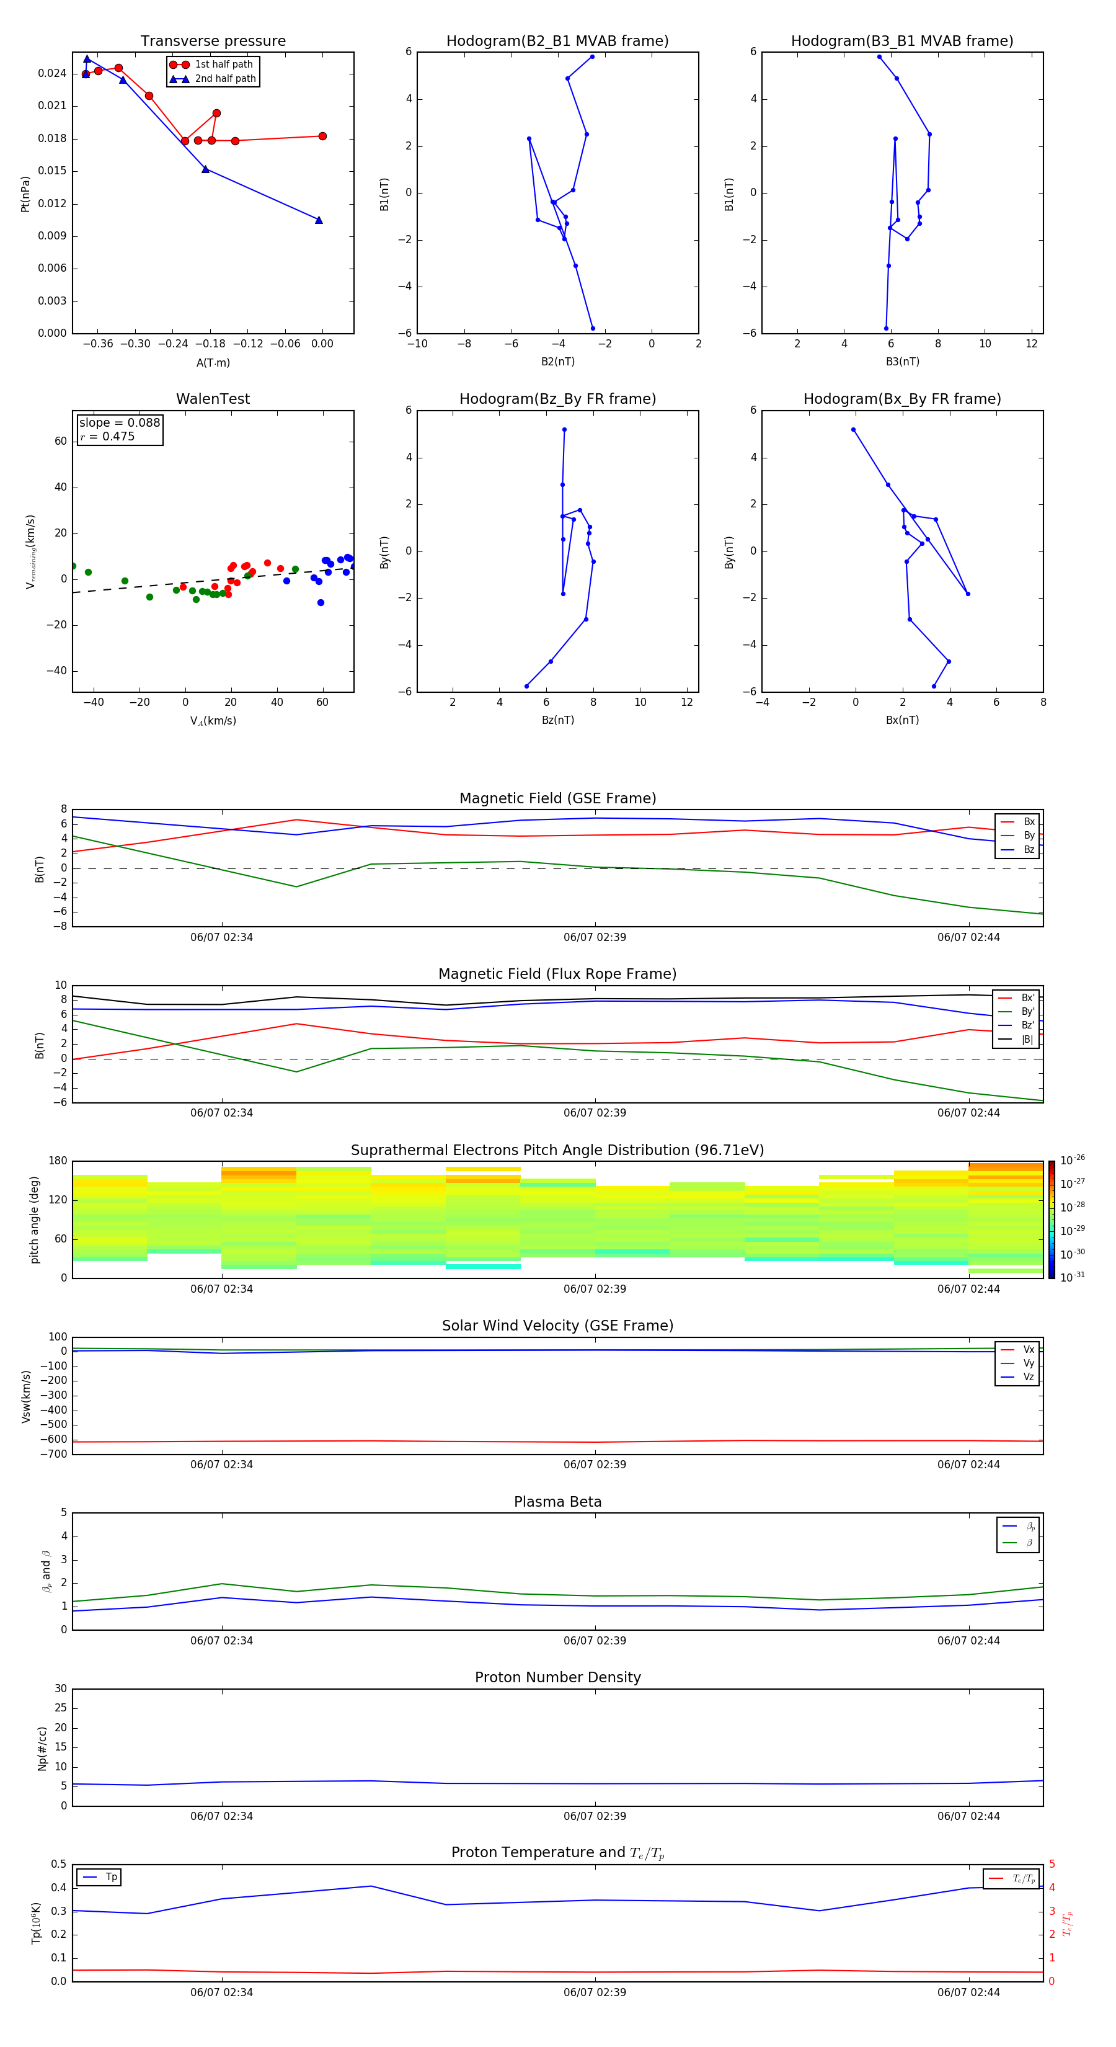Viewport: 1116px width, 2047px height.
Task: Click the 'Proton Number Density' title
Action: tap(557, 1677)
